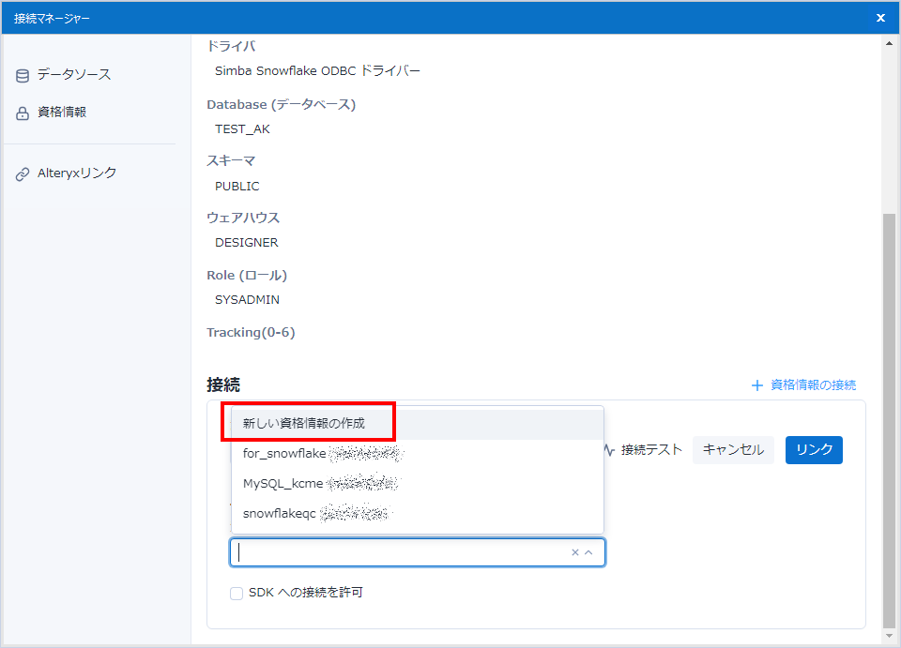This screenshot has width=901, height=648.
Task: Collapse the credential dropdown using the chevron
Action: point(588,552)
